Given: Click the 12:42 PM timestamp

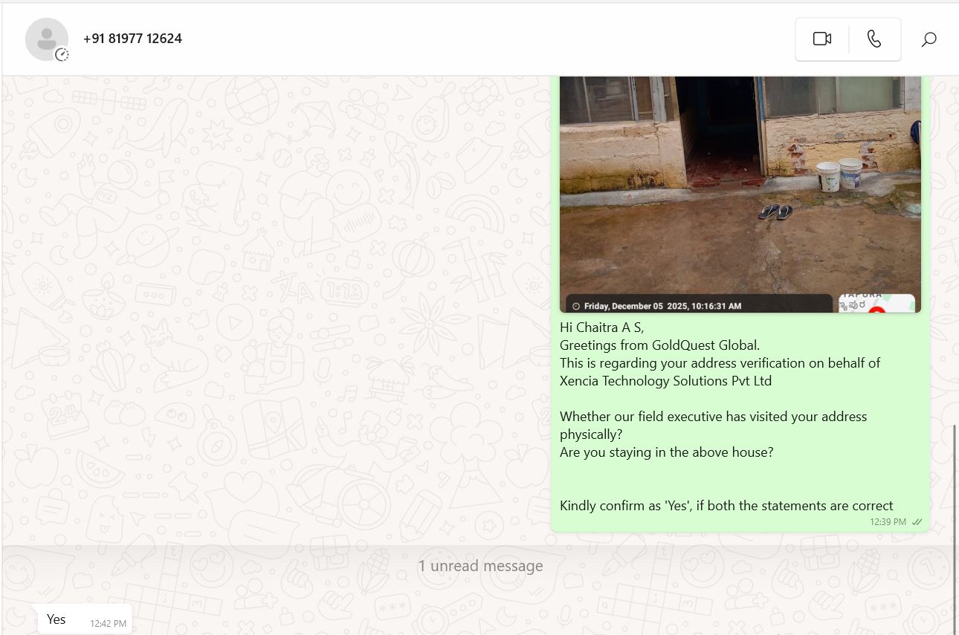Looking at the screenshot, I should click(109, 624).
